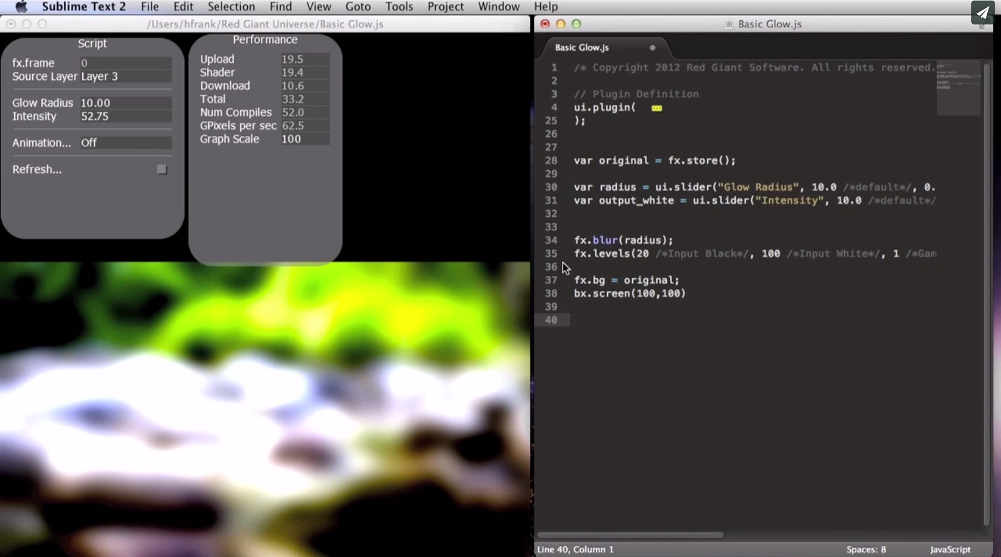
Task: Open the Tools menu
Action: [399, 7]
